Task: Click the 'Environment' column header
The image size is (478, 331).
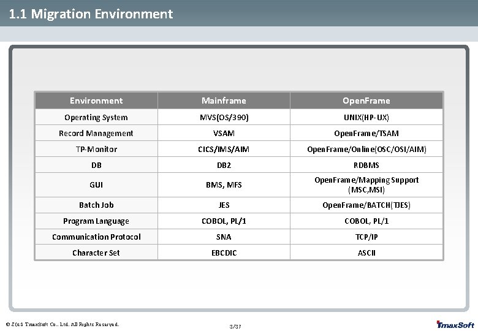Action: pos(96,101)
